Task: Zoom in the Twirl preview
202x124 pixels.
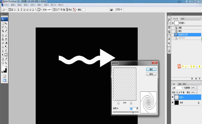Action: pyautogui.click(x=131, y=103)
